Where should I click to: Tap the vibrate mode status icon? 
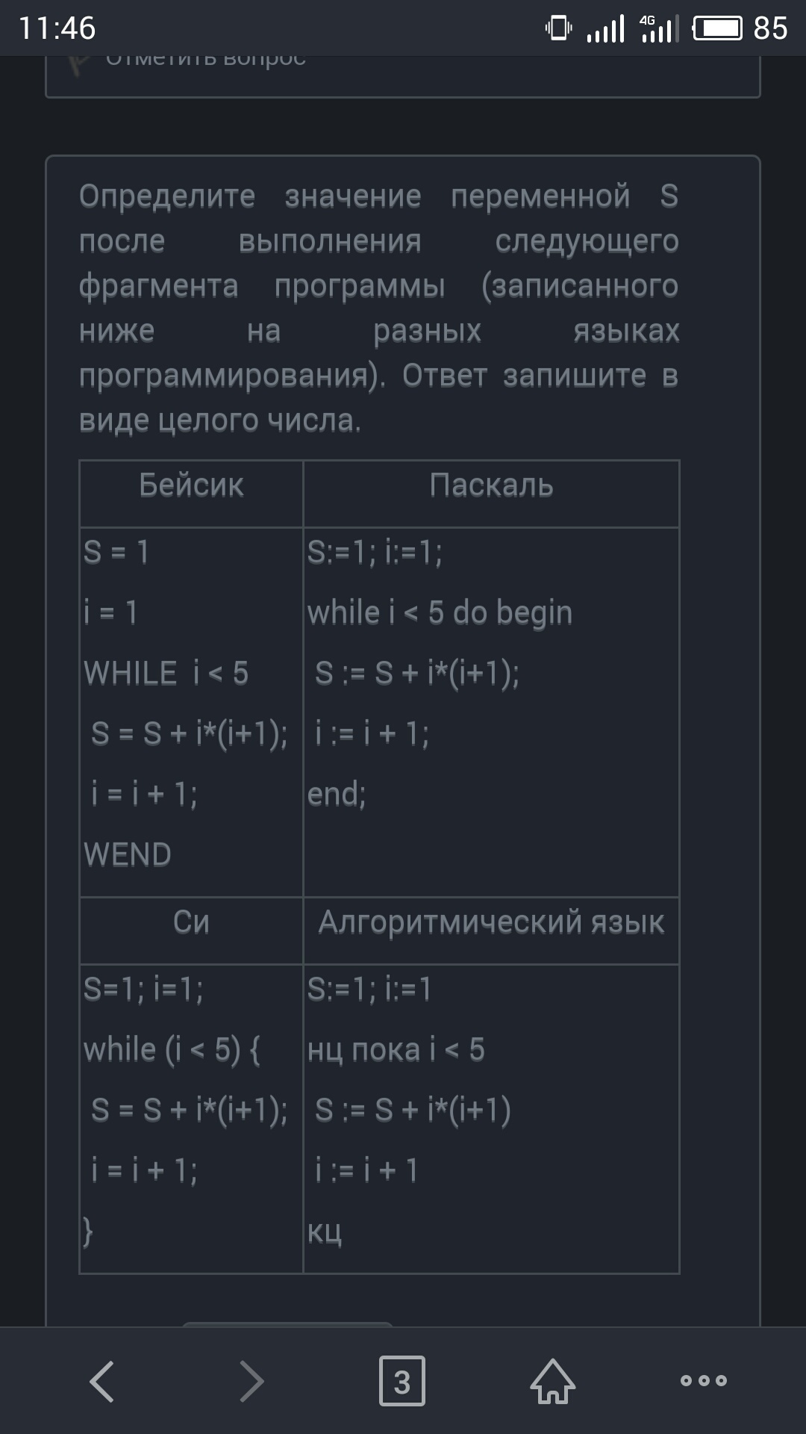pyautogui.click(x=557, y=29)
